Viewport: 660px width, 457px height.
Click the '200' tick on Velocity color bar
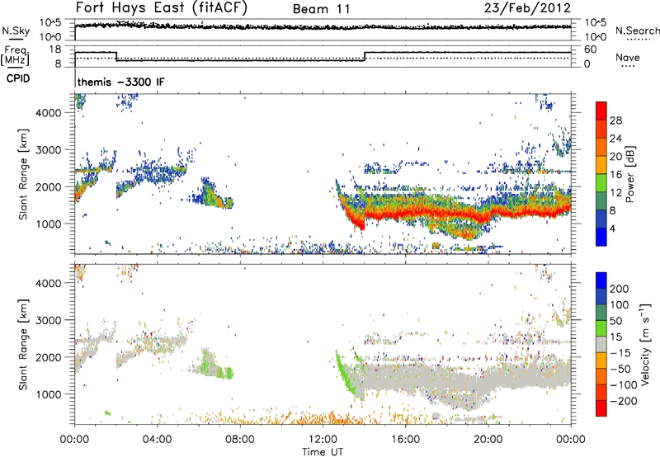point(620,289)
